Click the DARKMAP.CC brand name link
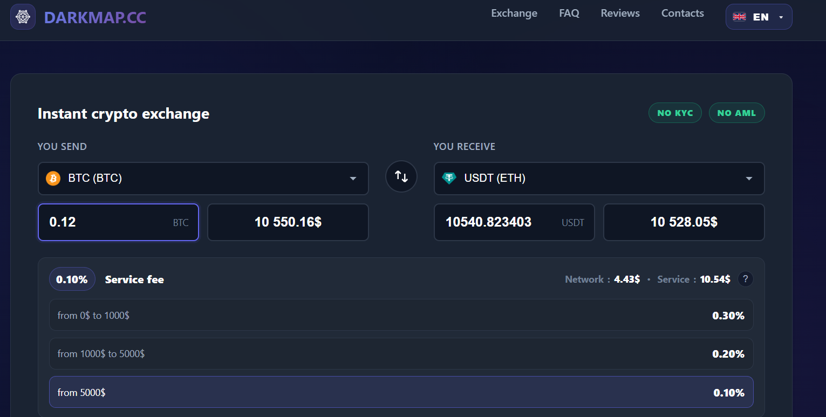The width and height of the screenshot is (826, 417). pyautogui.click(x=95, y=17)
